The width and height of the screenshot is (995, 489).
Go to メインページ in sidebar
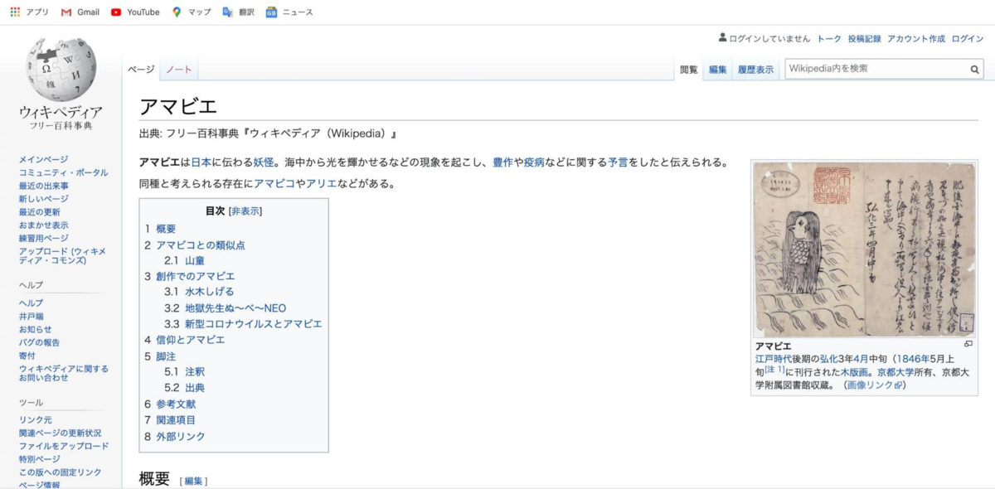click(x=44, y=159)
